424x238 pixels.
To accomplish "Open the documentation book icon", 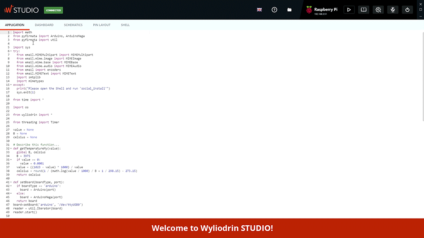I will tap(363, 10).
